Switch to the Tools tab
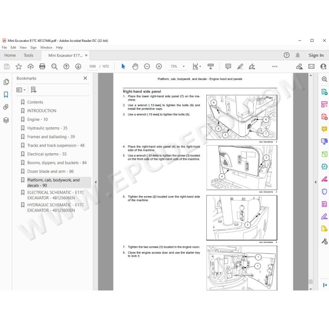The width and height of the screenshot is (329, 329). click(x=28, y=55)
